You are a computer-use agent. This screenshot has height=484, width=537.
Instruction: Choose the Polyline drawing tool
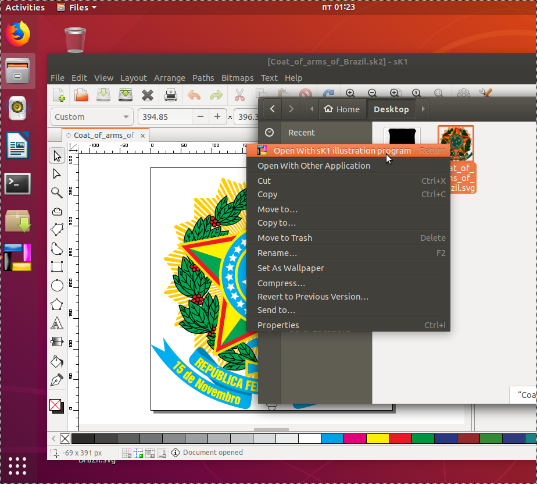57,230
